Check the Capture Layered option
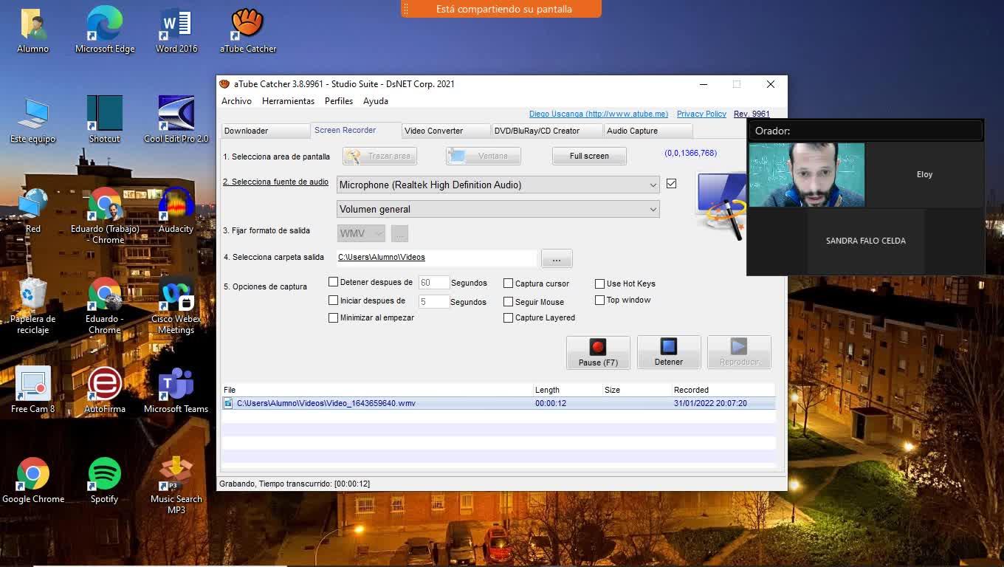 [x=508, y=318]
